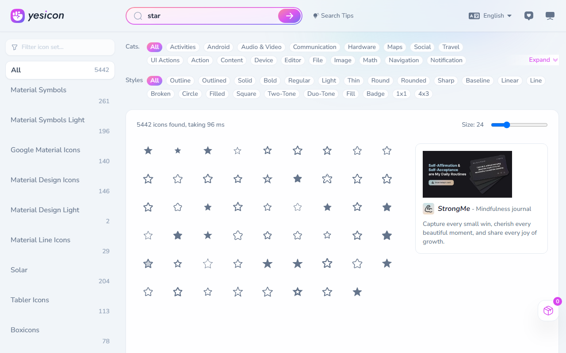Click the magnifier icon in search bar

tap(138, 16)
